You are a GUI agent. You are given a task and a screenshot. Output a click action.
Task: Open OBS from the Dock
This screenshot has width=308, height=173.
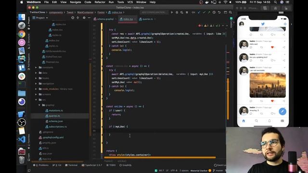tap(22, 123)
